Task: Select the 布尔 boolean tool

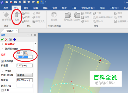Action: (85, 21)
